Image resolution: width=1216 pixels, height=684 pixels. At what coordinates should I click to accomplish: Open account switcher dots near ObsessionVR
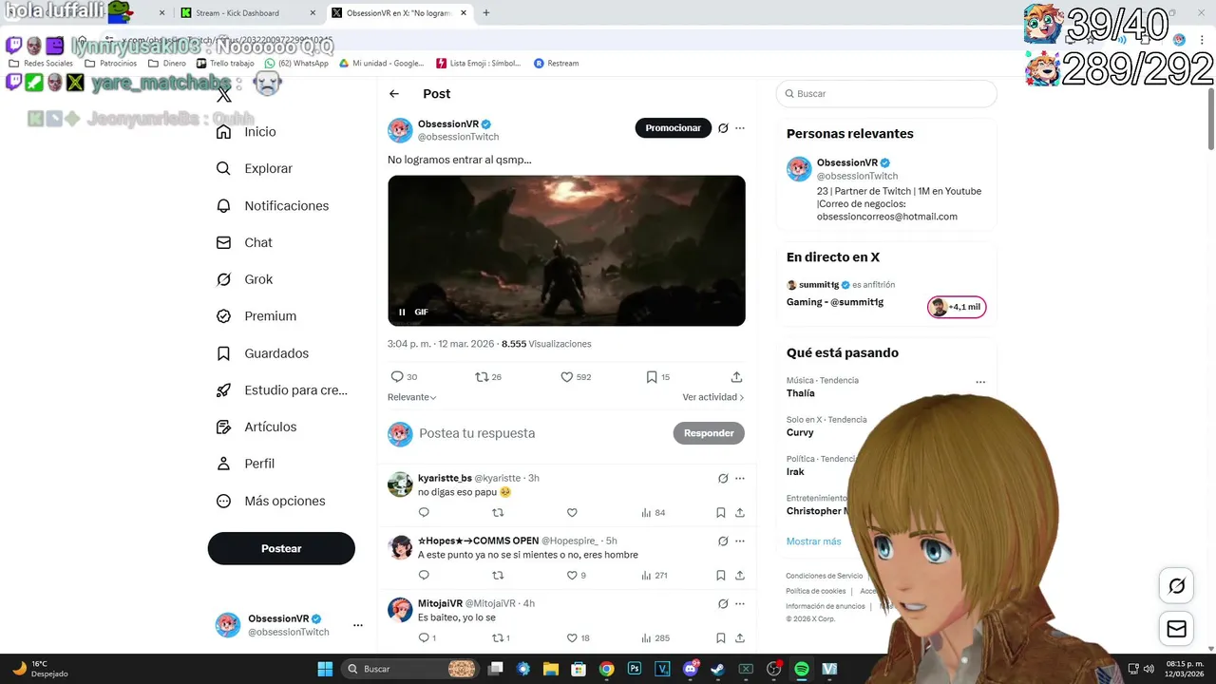click(x=358, y=625)
